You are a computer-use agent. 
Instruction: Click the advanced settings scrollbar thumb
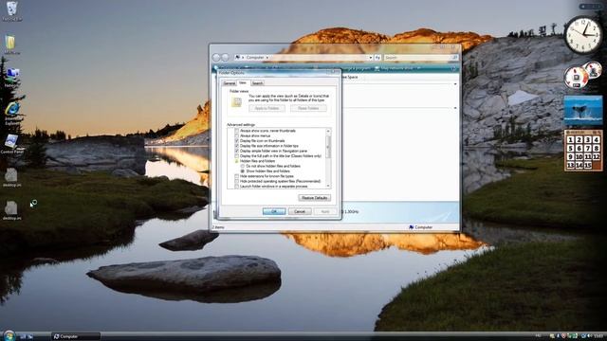(x=328, y=146)
